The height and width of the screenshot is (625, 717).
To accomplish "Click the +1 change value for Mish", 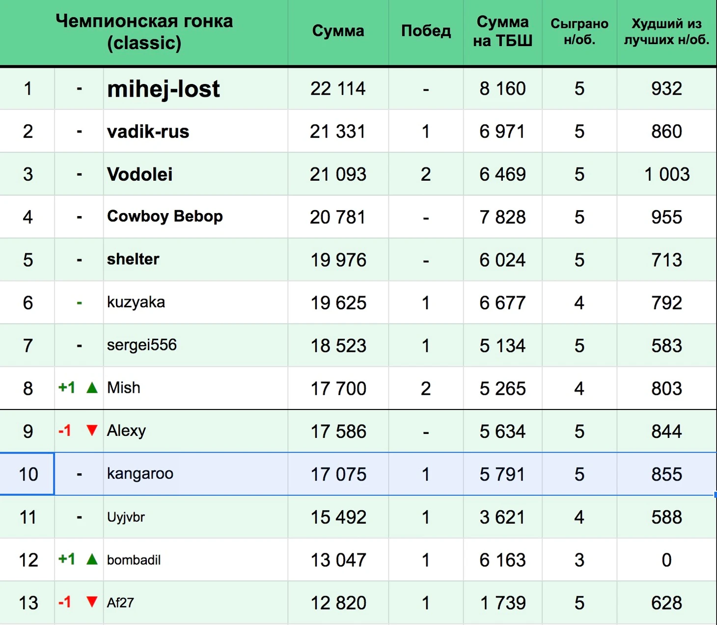I will click(x=67, y=388).
